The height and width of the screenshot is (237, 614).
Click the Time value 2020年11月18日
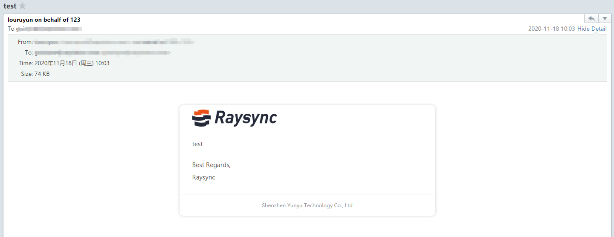[72, 63]
